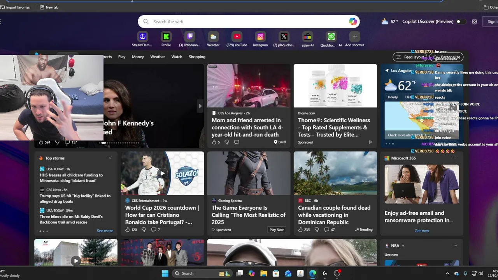The width and height of the screenshot is (498, 280).
Task: Dislike the Canadian couple found dead story
Action: click(x=316, y=230)
